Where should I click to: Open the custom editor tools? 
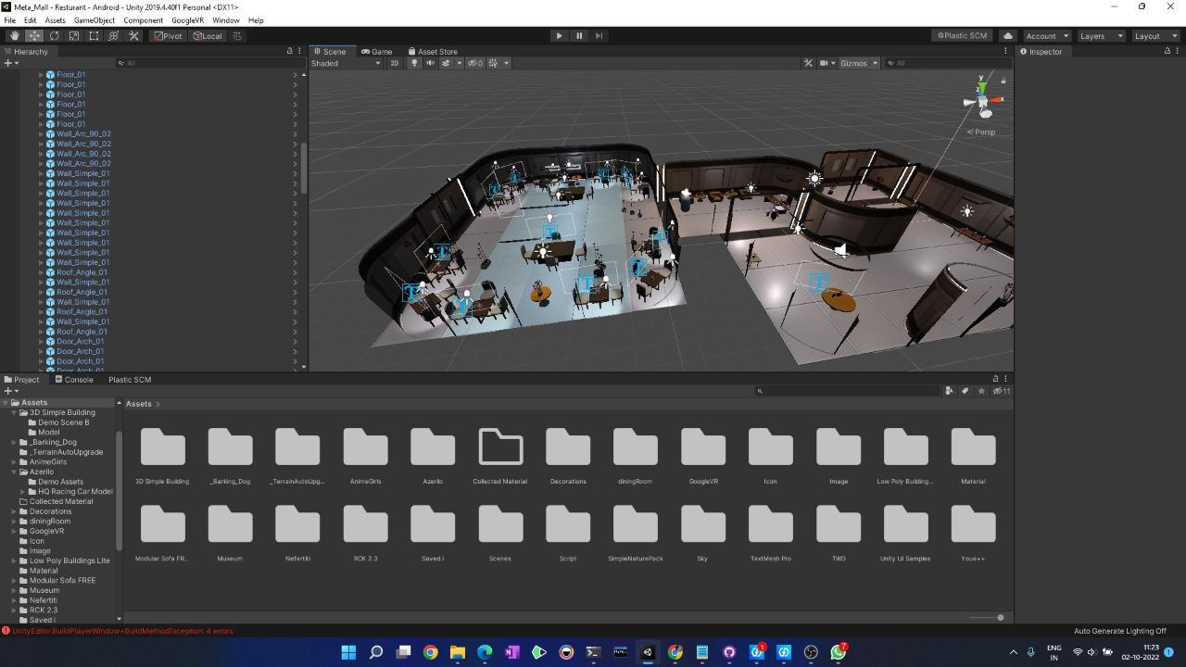coord(133,35)
